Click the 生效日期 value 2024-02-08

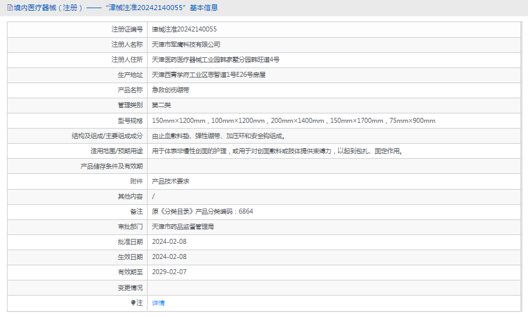tap(169, 256)
